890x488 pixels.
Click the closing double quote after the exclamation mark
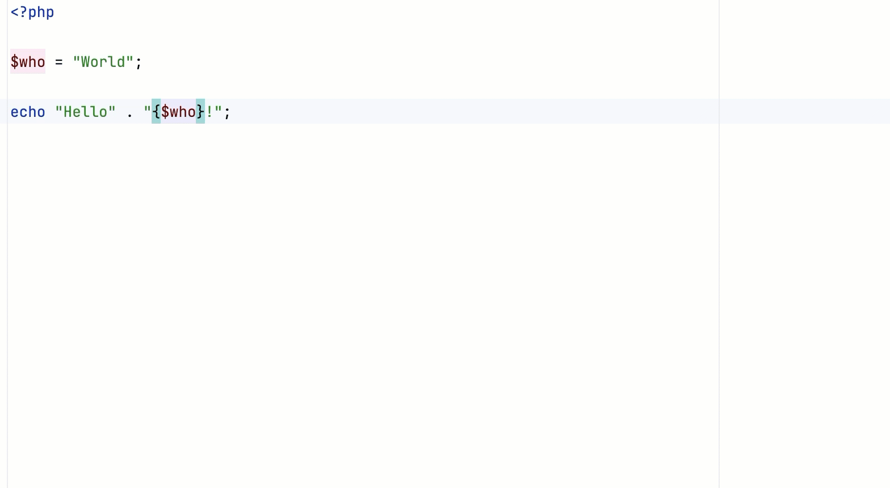(219, 108)
